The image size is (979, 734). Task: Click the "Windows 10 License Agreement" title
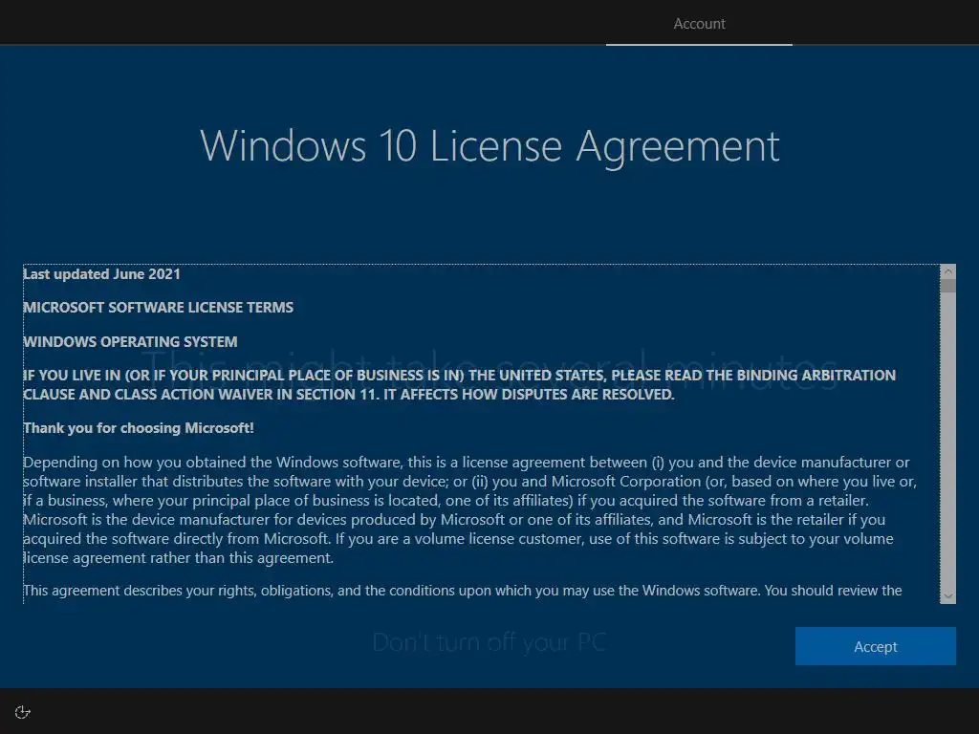(x=489, y=146)
